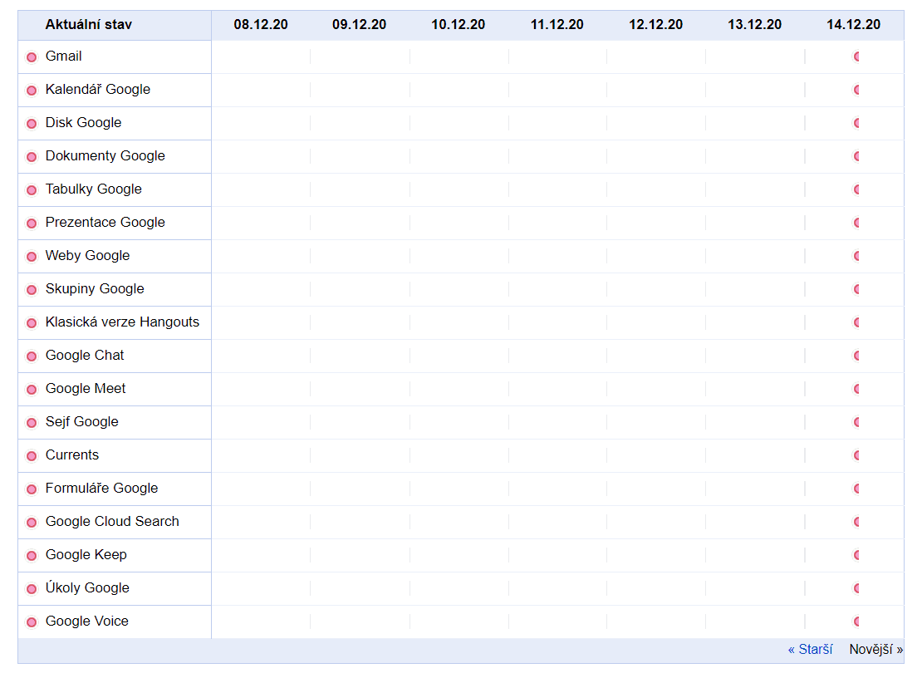Click the Google Voice status icon

[32, 622]
